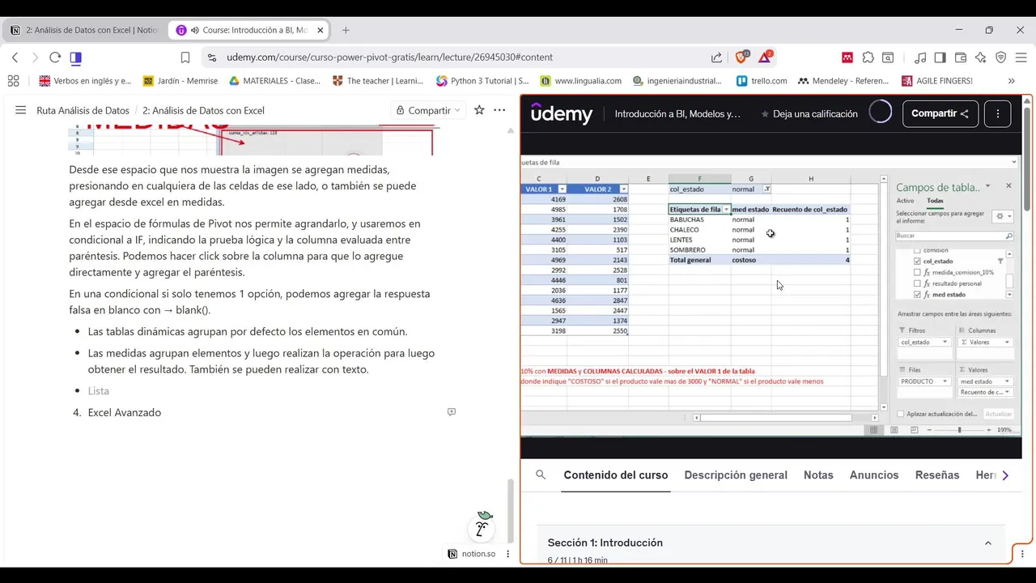Open the col_estado filter dropdown in cell G

[766, 189]
